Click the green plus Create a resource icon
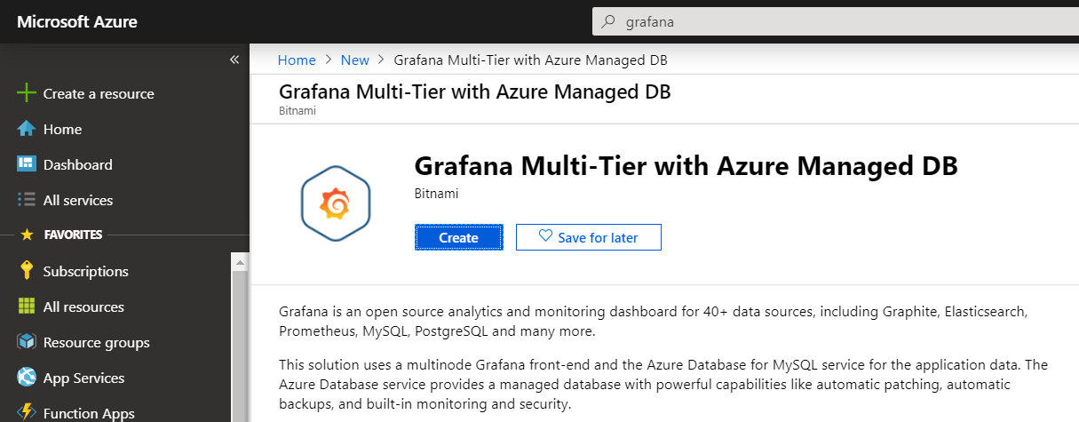 (27, 93)
